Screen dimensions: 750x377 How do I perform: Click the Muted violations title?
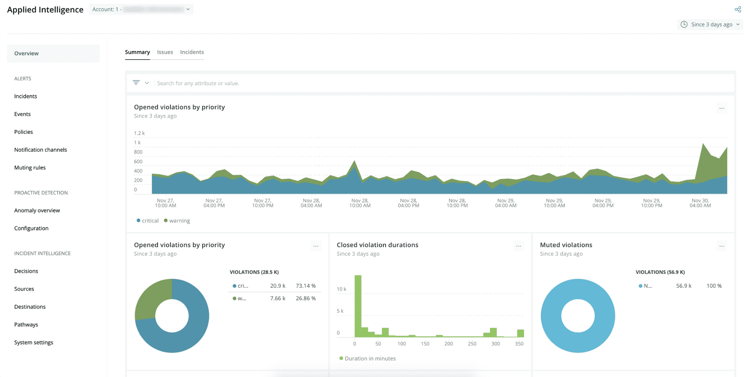(566, 245)
